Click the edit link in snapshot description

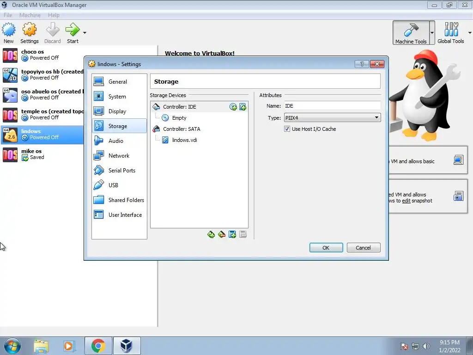coord(406,201)
